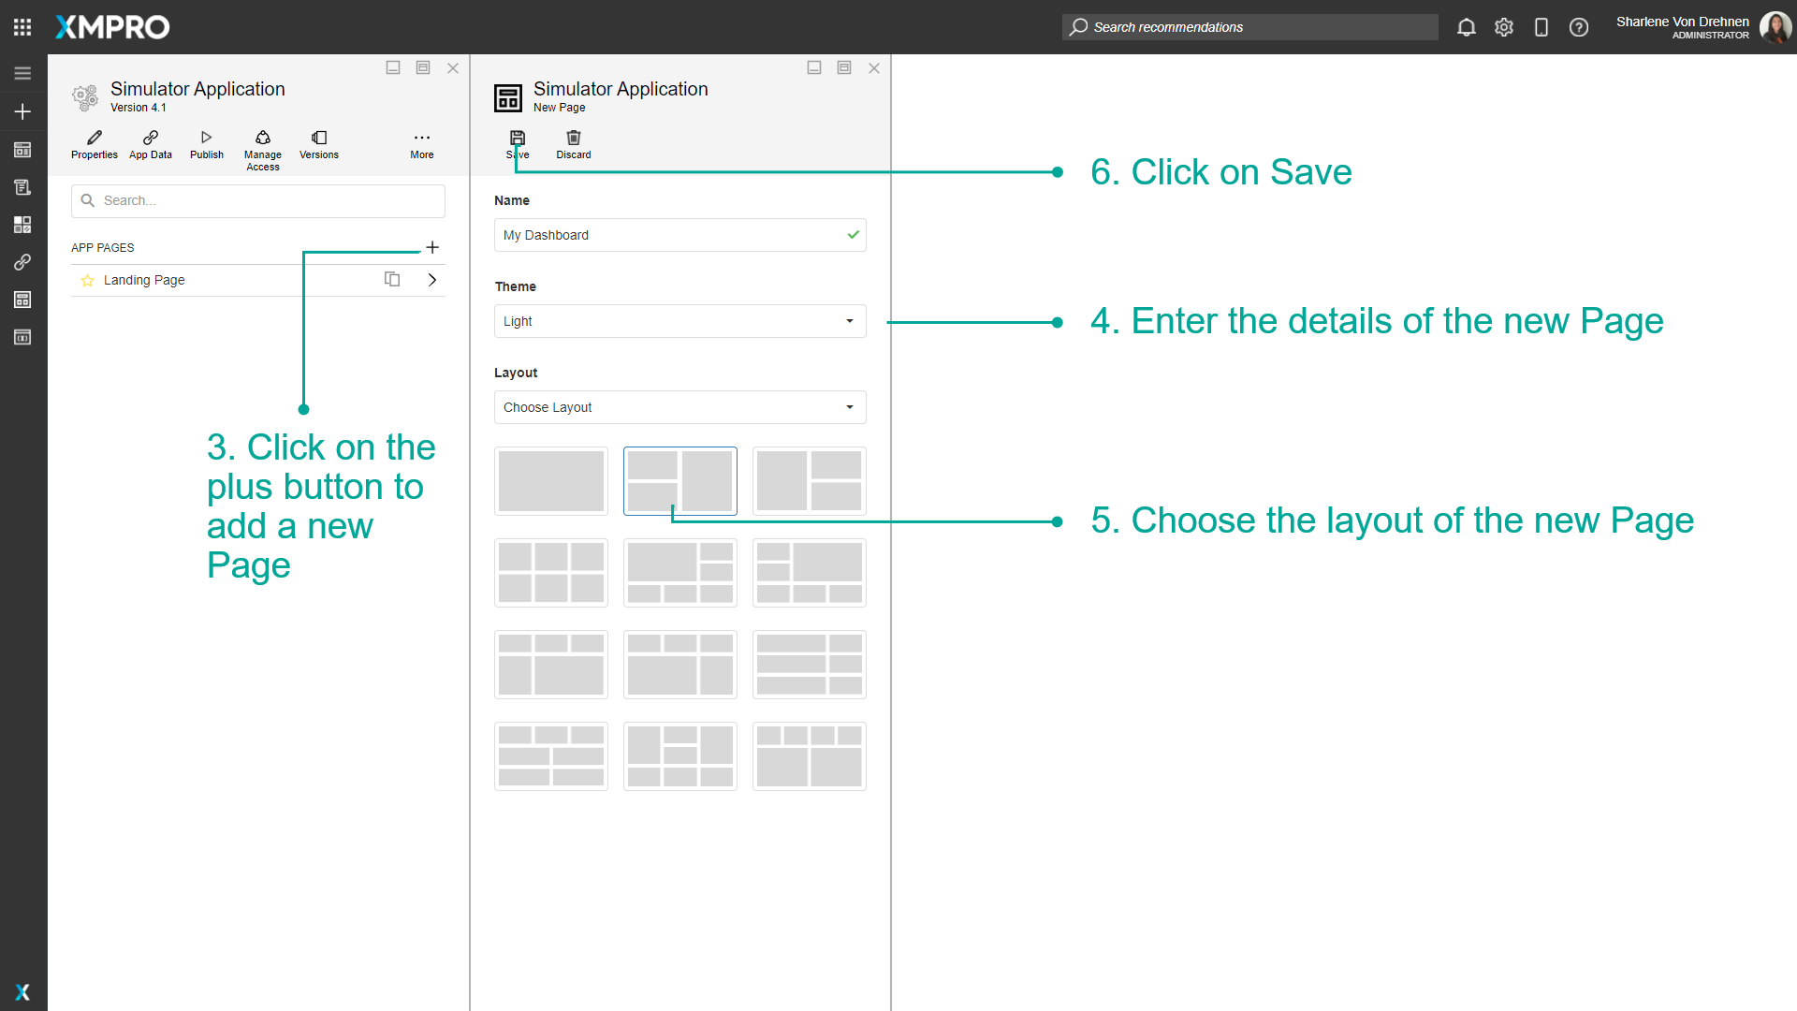
Task: Open App Data for the Simulator Application
Action: [x=150, y=145]
